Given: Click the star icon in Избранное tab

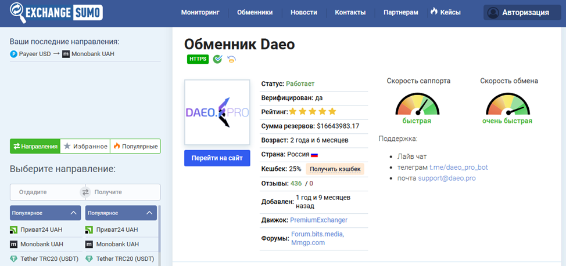Looking at the screenshot, I should pyautogui.click(x=67, y=146).
